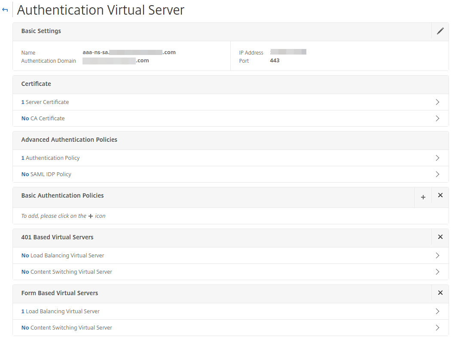Expand 401 Load Balancing Virtual Server chevron
The width and height of the screenshot is (452, 339).
(437, 256)
